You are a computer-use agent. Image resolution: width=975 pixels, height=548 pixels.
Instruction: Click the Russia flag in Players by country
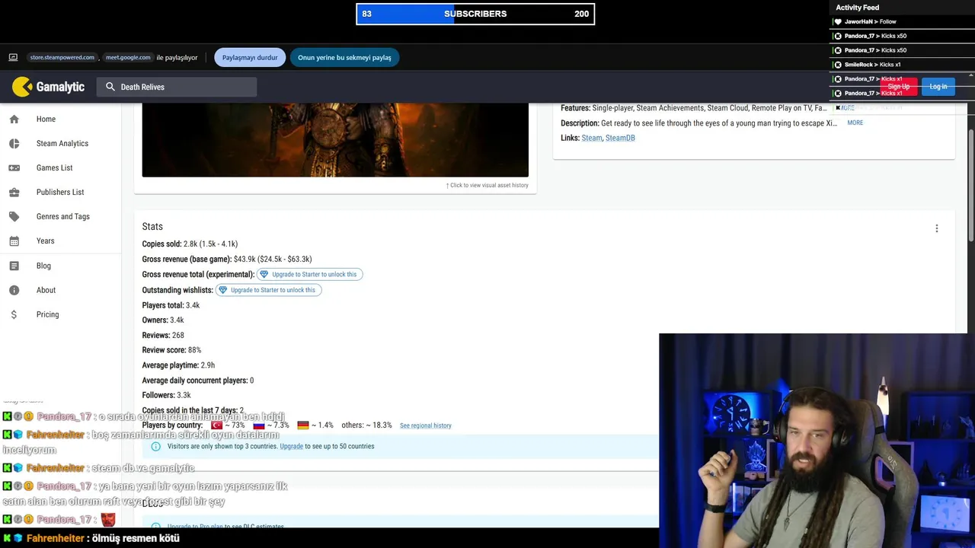(259, 425)
